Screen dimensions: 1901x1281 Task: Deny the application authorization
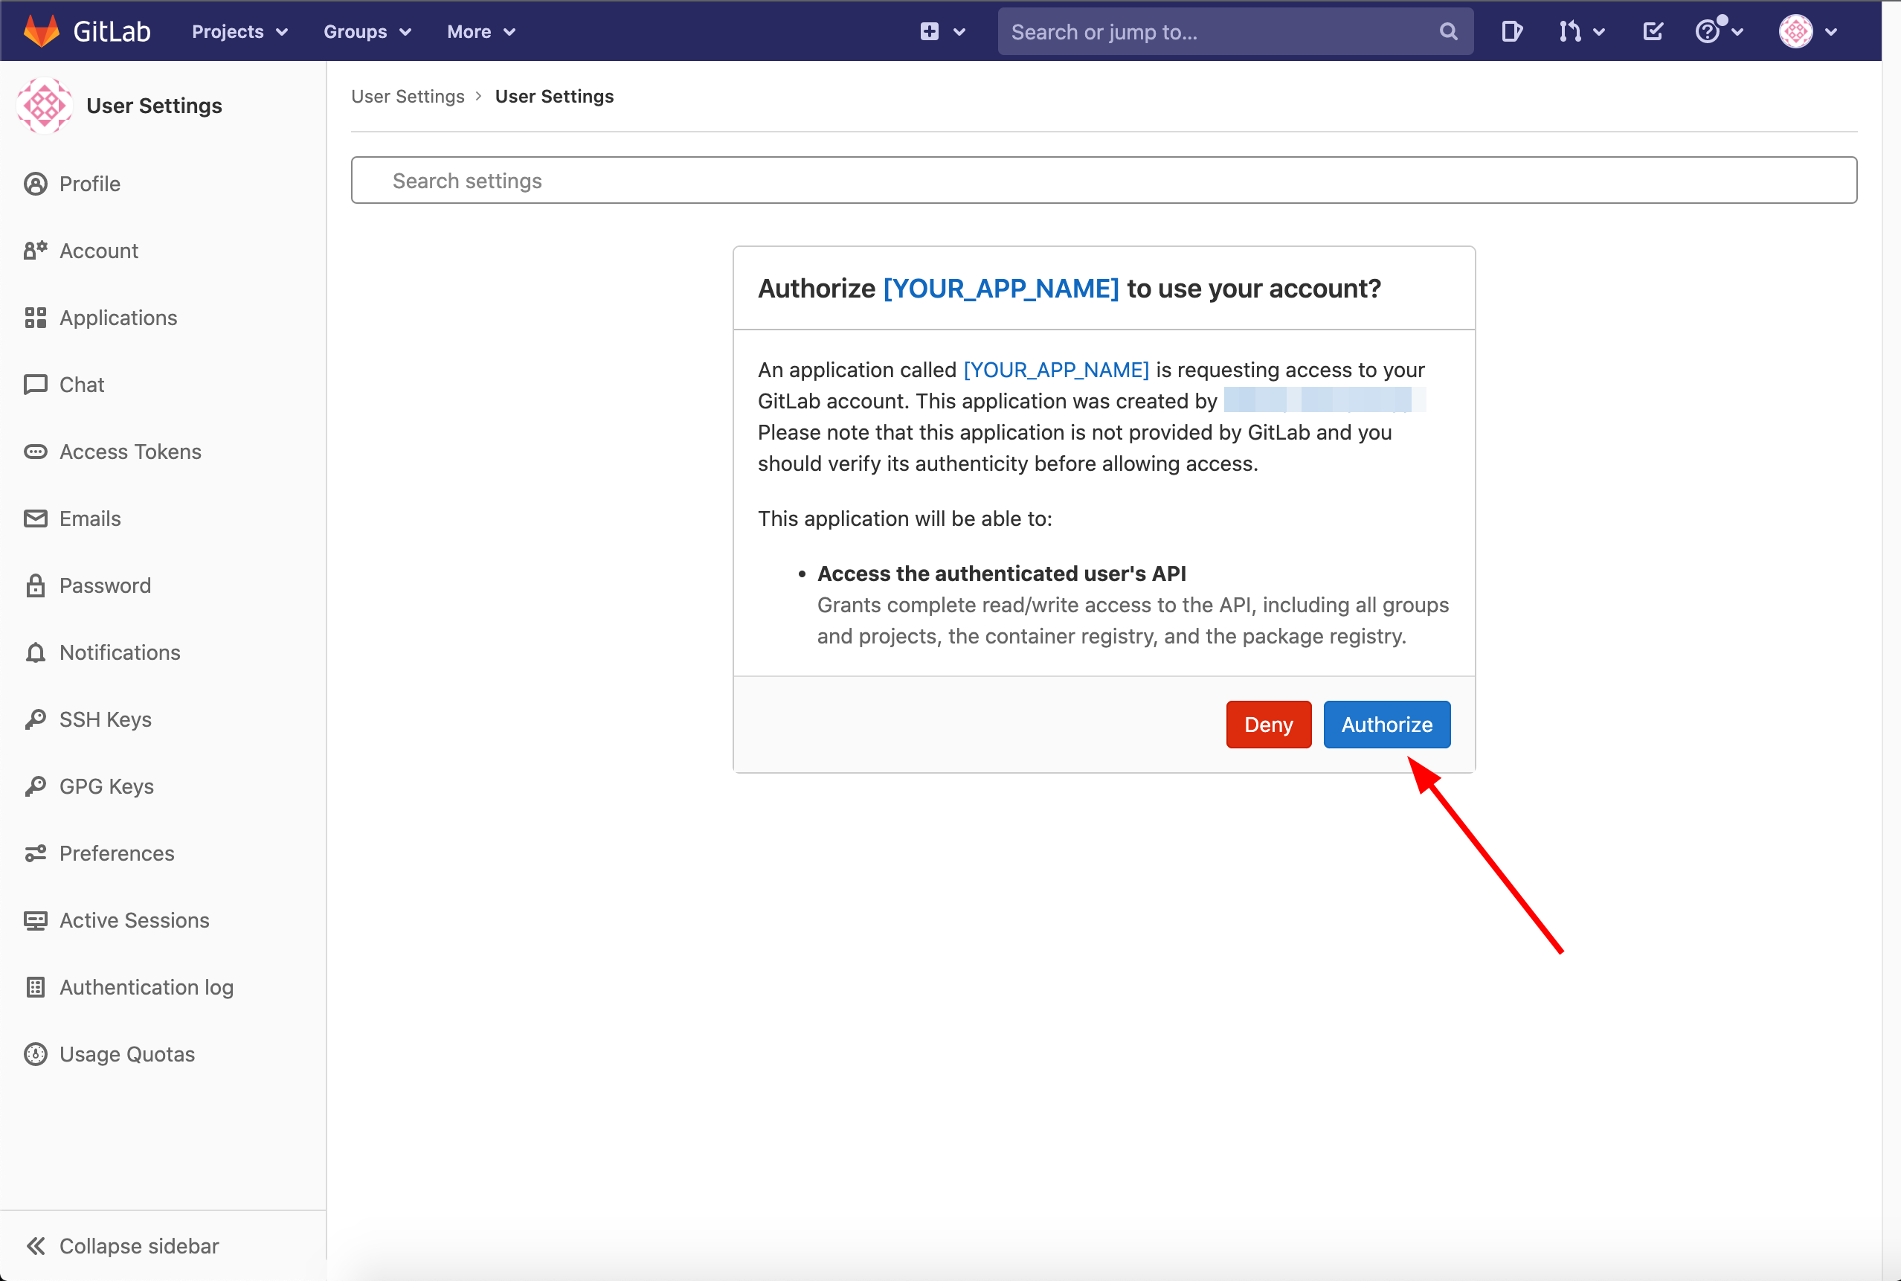(1269, 725)
